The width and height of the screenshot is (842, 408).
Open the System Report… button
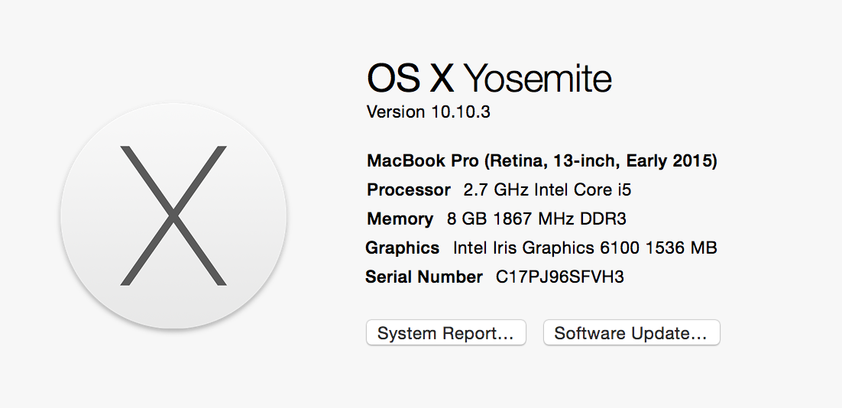point(446,333)
